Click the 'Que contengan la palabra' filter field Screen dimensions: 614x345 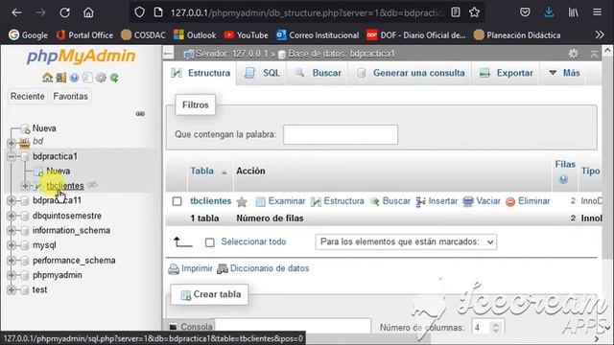(341, 134)
